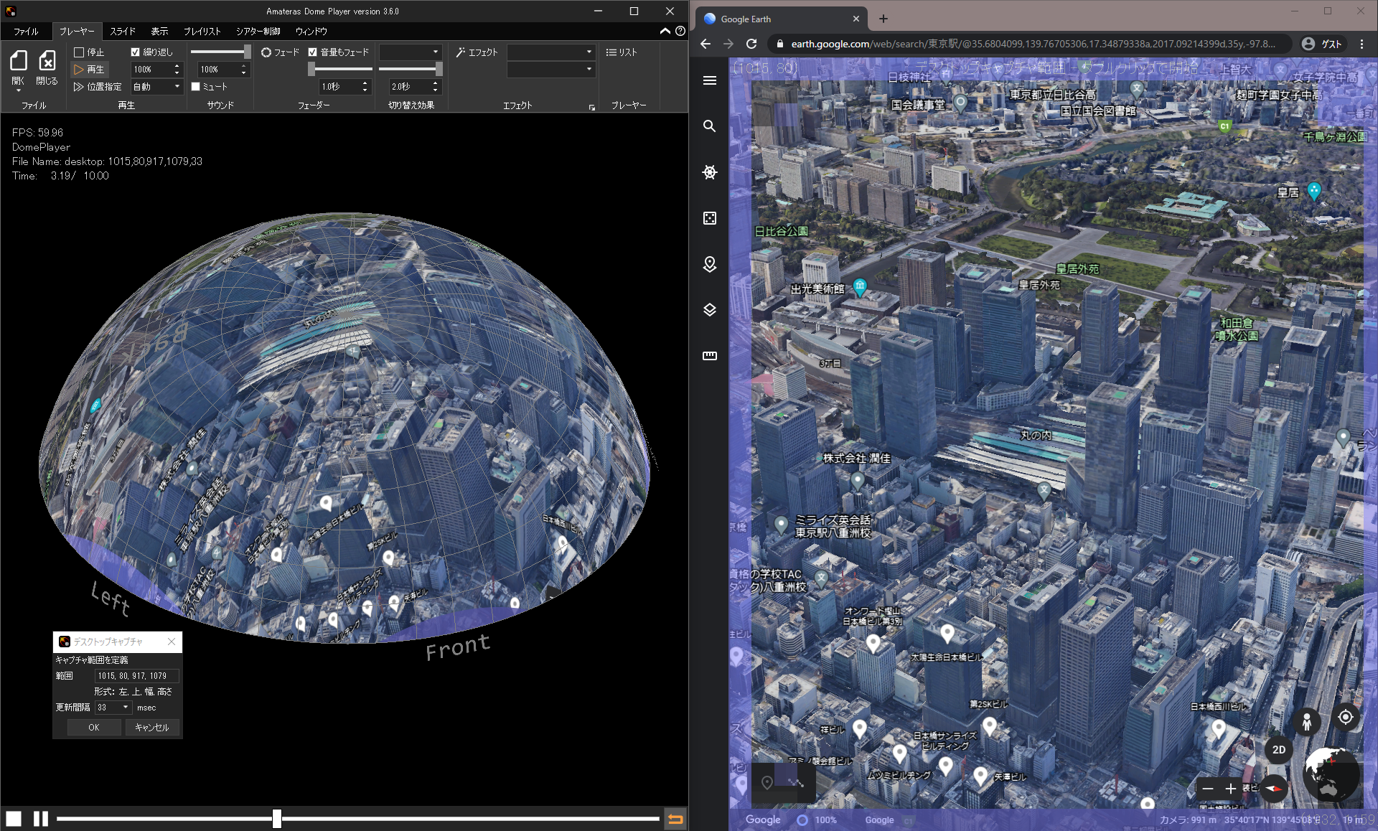This screenshot has width=1378, height=831.
Task: Open Google Earth search
Action: (x=710, y=126)
